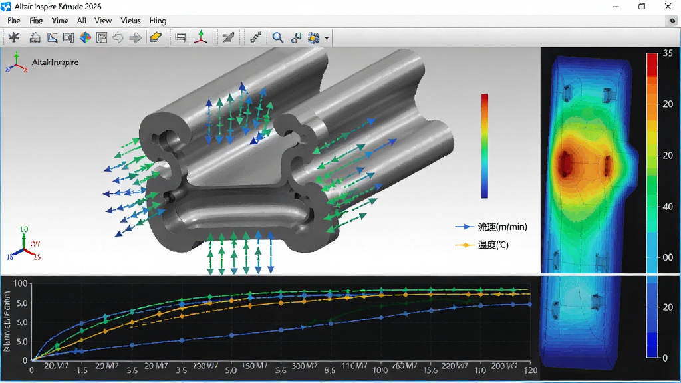Click the forward gray arrow icon
This screenshot has height=383, width=681.
136,38
